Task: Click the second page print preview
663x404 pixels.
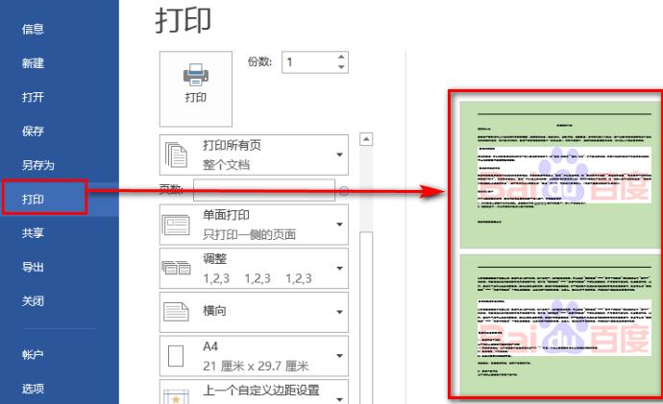Action: pos(561,325)
